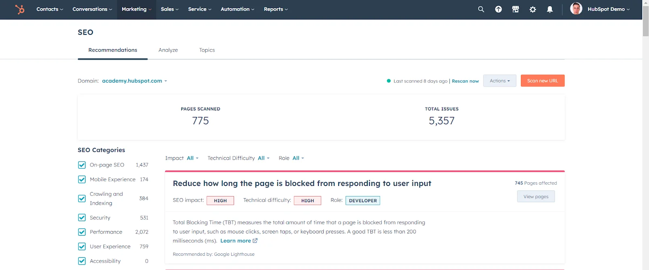Uncheck the User Experience category
Image resolution: width=649 pixels, height=270 pixels.
tap(82, 246)
